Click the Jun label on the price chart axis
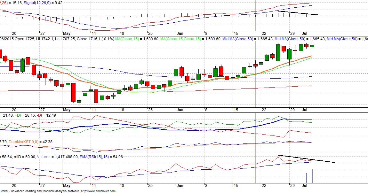The width and height of the screenshot is (368, 193). click(x=180, y=110)
